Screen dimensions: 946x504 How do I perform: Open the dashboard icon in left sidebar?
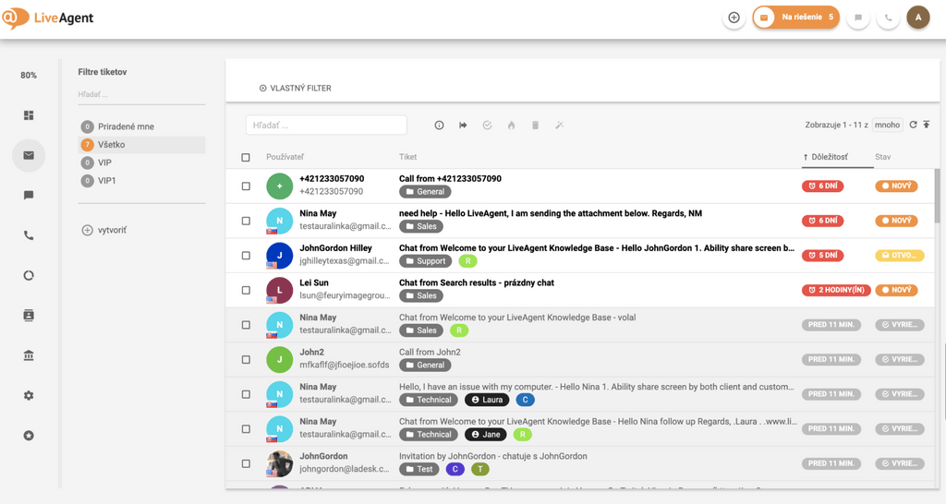[29, 115]
